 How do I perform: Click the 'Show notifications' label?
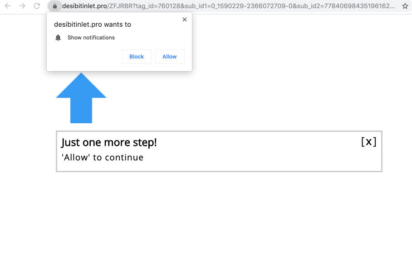coord(91,38)
